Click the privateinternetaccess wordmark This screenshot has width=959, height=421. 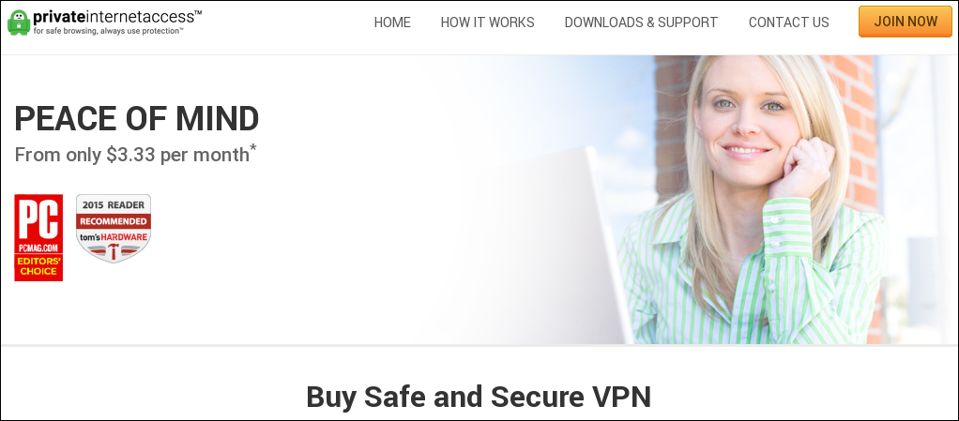(x=117, y=17)
